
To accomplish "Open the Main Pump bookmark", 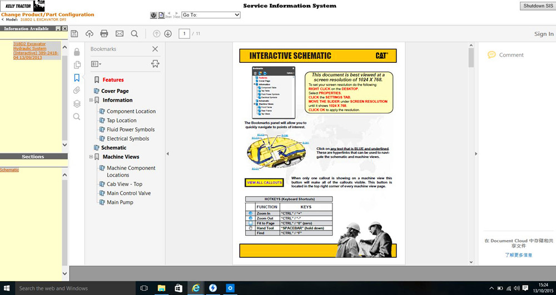I will click(x=120, y=203).
